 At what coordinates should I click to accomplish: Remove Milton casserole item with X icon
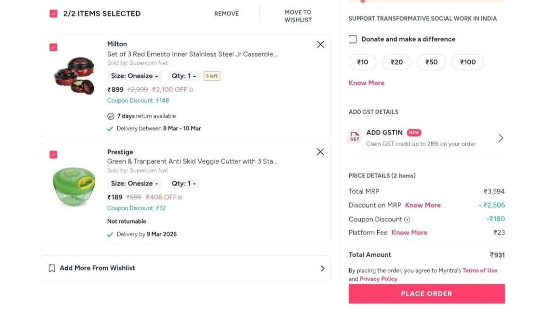click(x=320, y=44)
